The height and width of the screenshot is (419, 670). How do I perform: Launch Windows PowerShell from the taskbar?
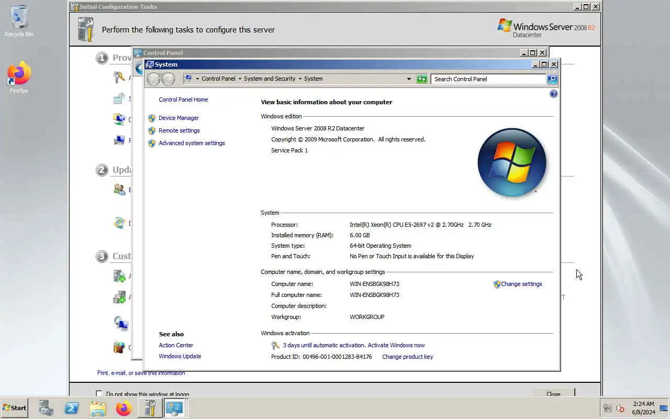(72, 408)
